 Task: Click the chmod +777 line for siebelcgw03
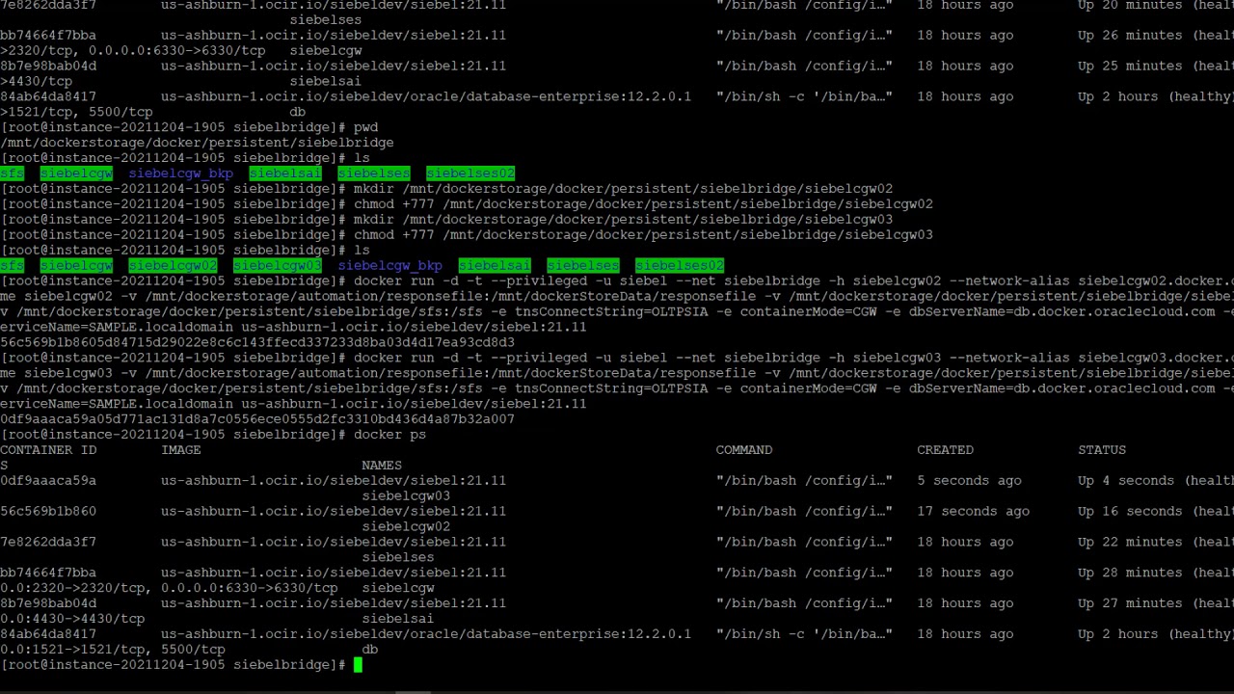coord(643,235)
